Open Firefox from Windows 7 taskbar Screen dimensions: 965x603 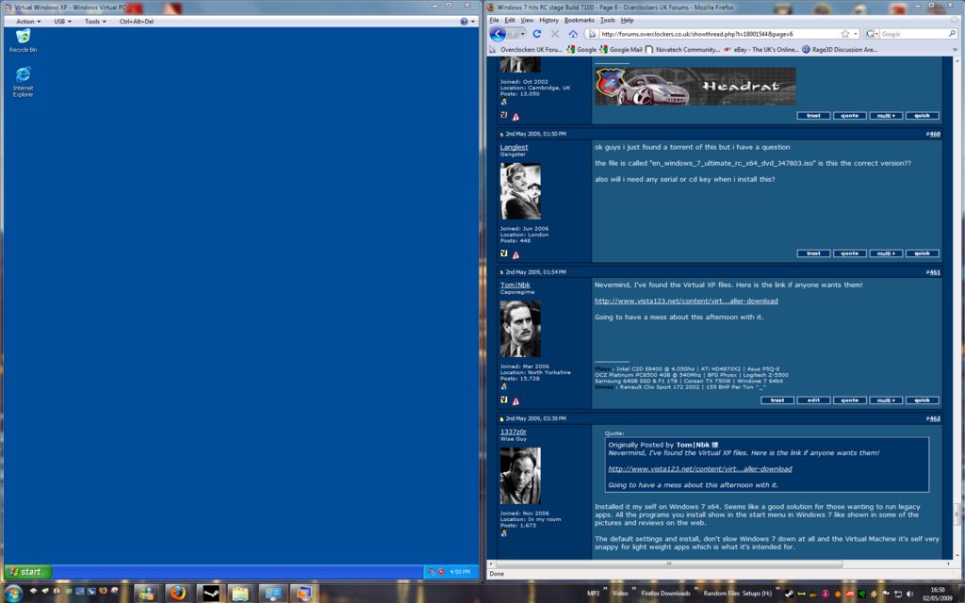(178, 594)
